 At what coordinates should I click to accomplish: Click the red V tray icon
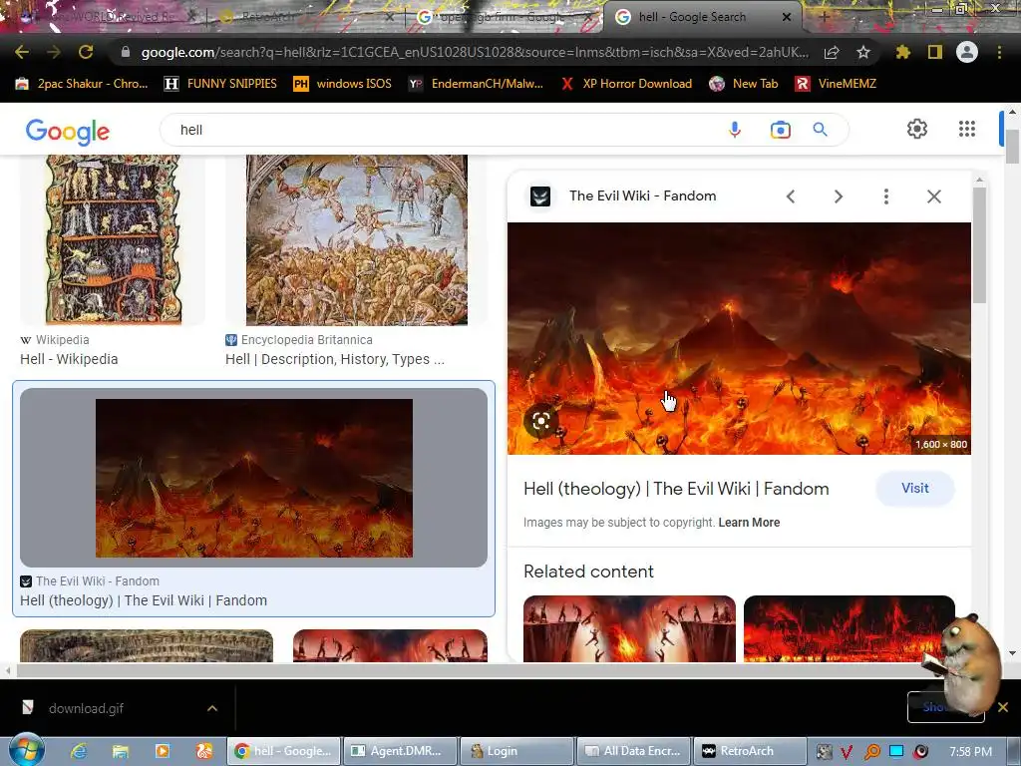[846, 752]
